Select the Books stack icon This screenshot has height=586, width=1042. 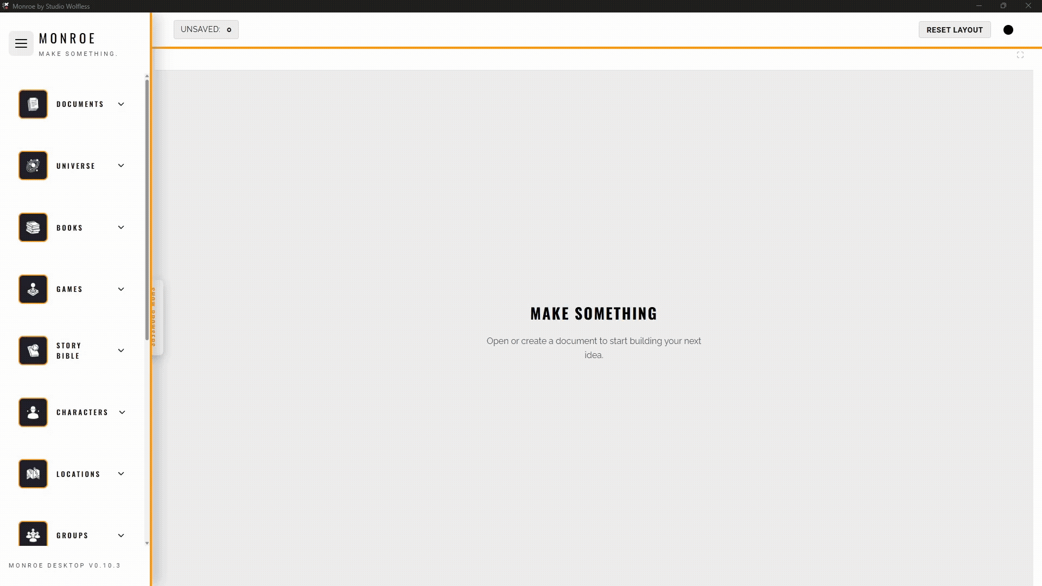tap(33, 227)
